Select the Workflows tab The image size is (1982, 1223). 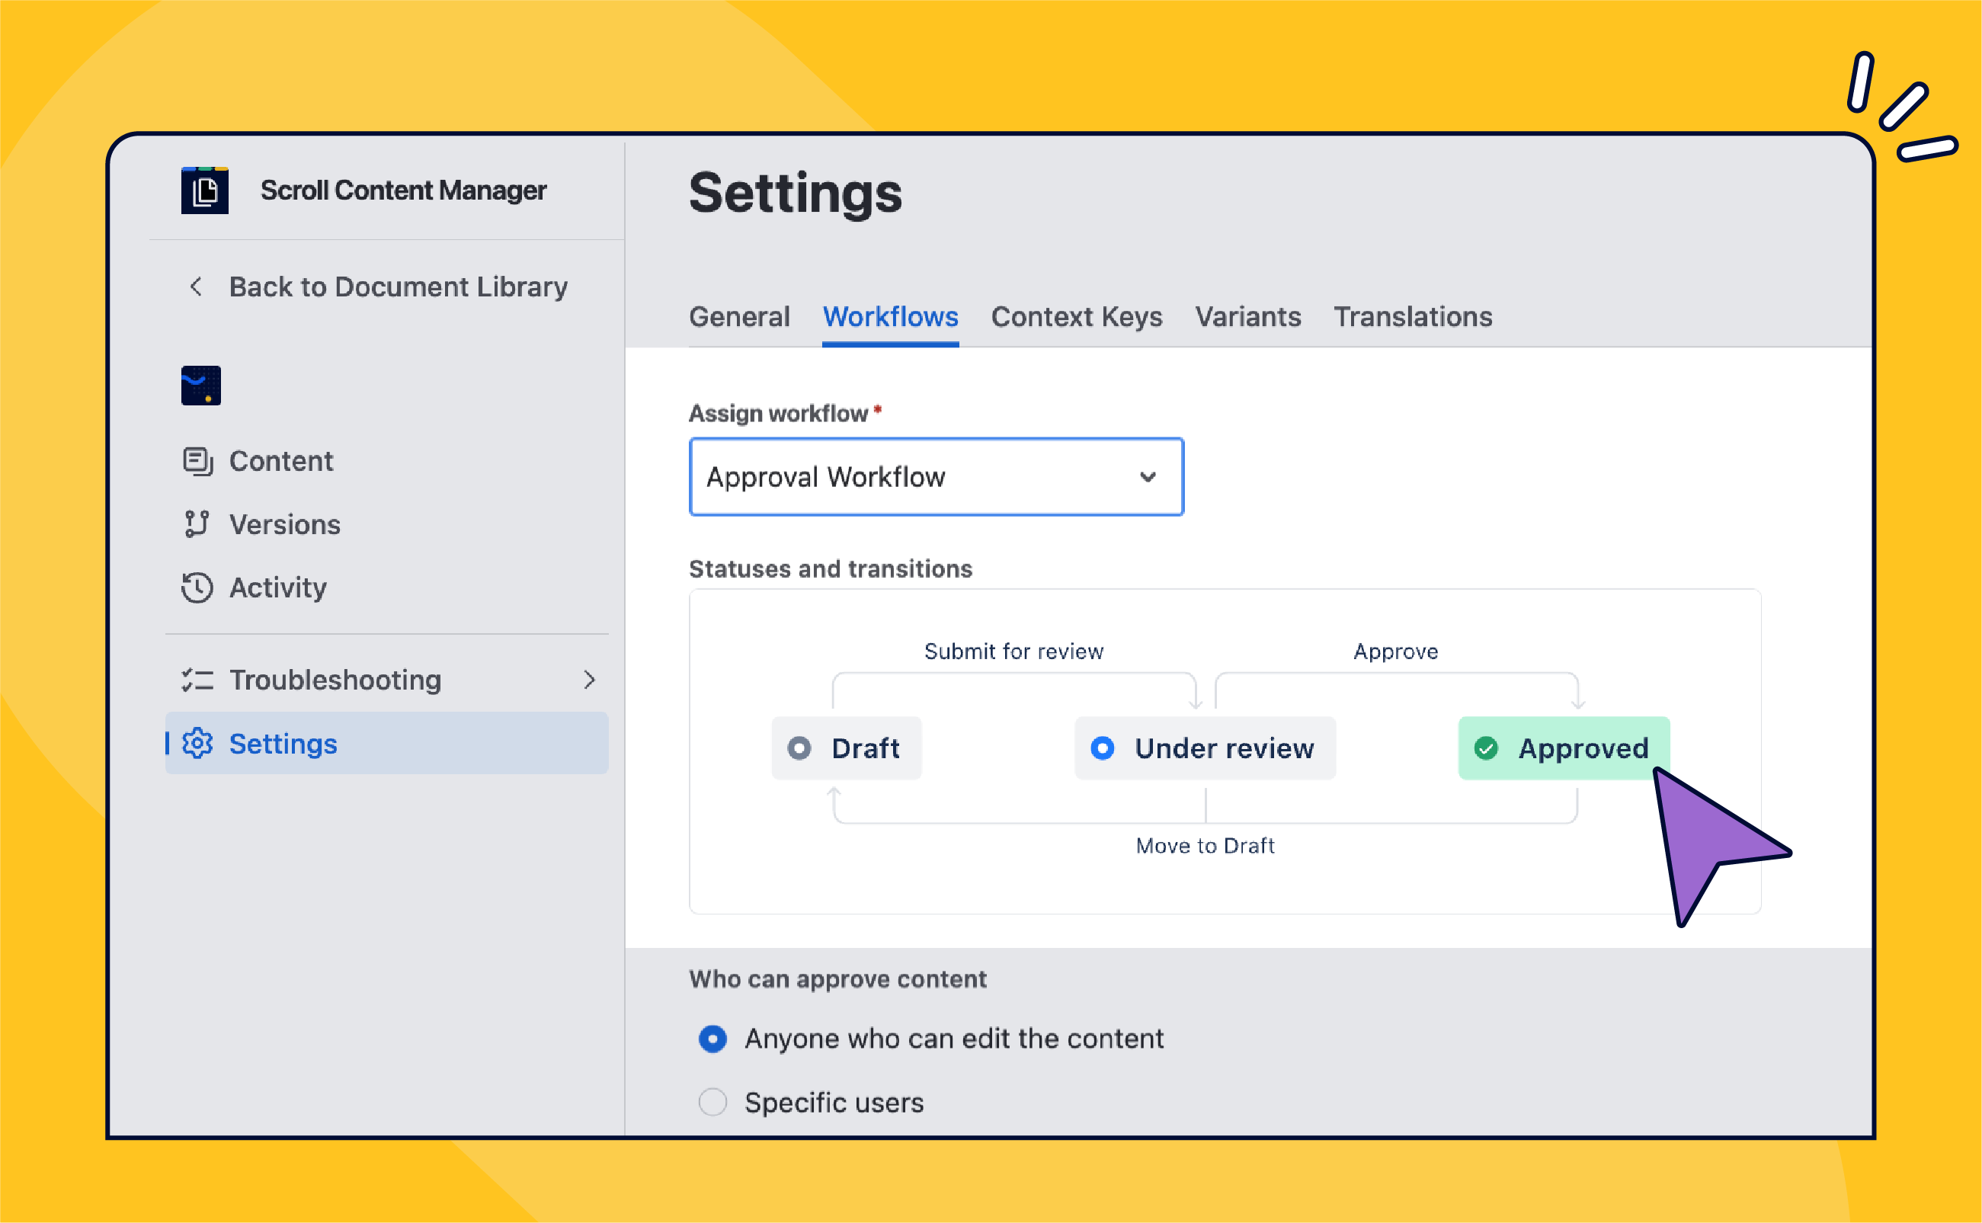(890, 316)
